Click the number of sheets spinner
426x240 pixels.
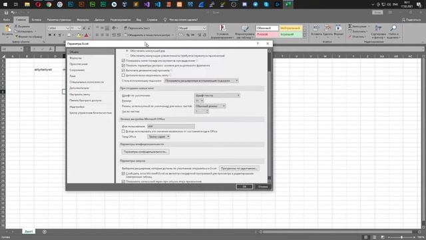click(x=207, y=111)
